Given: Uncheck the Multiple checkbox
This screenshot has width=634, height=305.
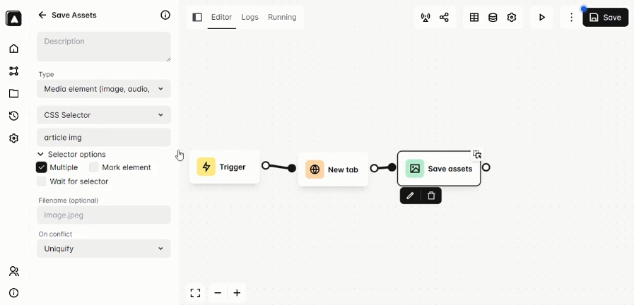Looking at the screenshot, I should [42, 167].
